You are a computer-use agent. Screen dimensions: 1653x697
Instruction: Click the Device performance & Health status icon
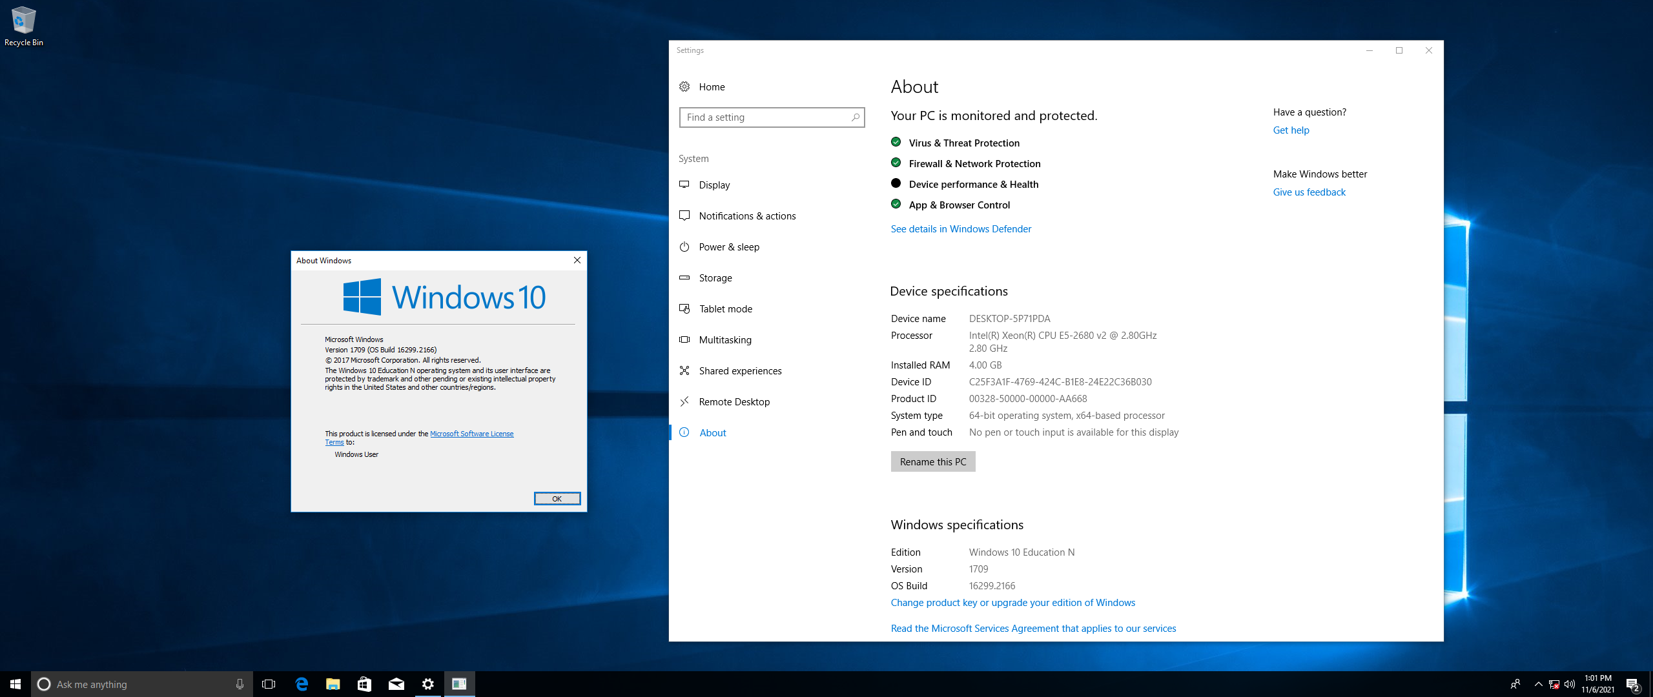click(896, 183)
